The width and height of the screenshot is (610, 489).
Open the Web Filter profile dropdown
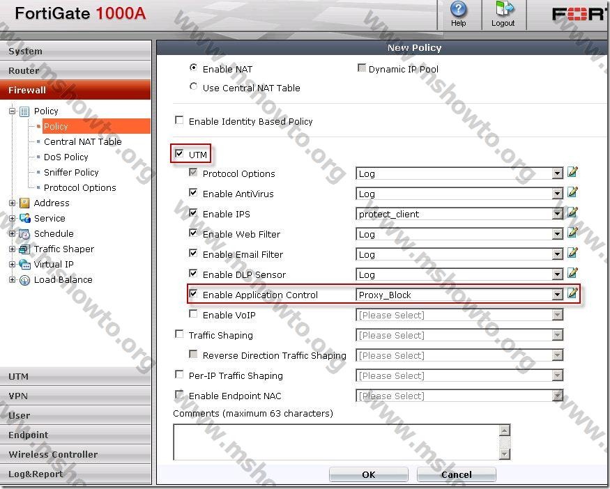point(459,234)
